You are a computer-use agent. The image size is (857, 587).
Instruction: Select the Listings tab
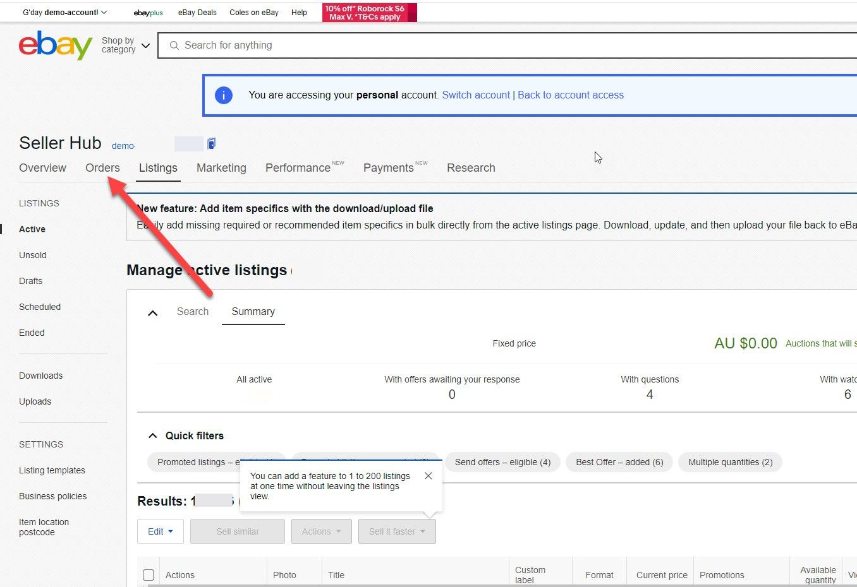[x=158, y=168]
